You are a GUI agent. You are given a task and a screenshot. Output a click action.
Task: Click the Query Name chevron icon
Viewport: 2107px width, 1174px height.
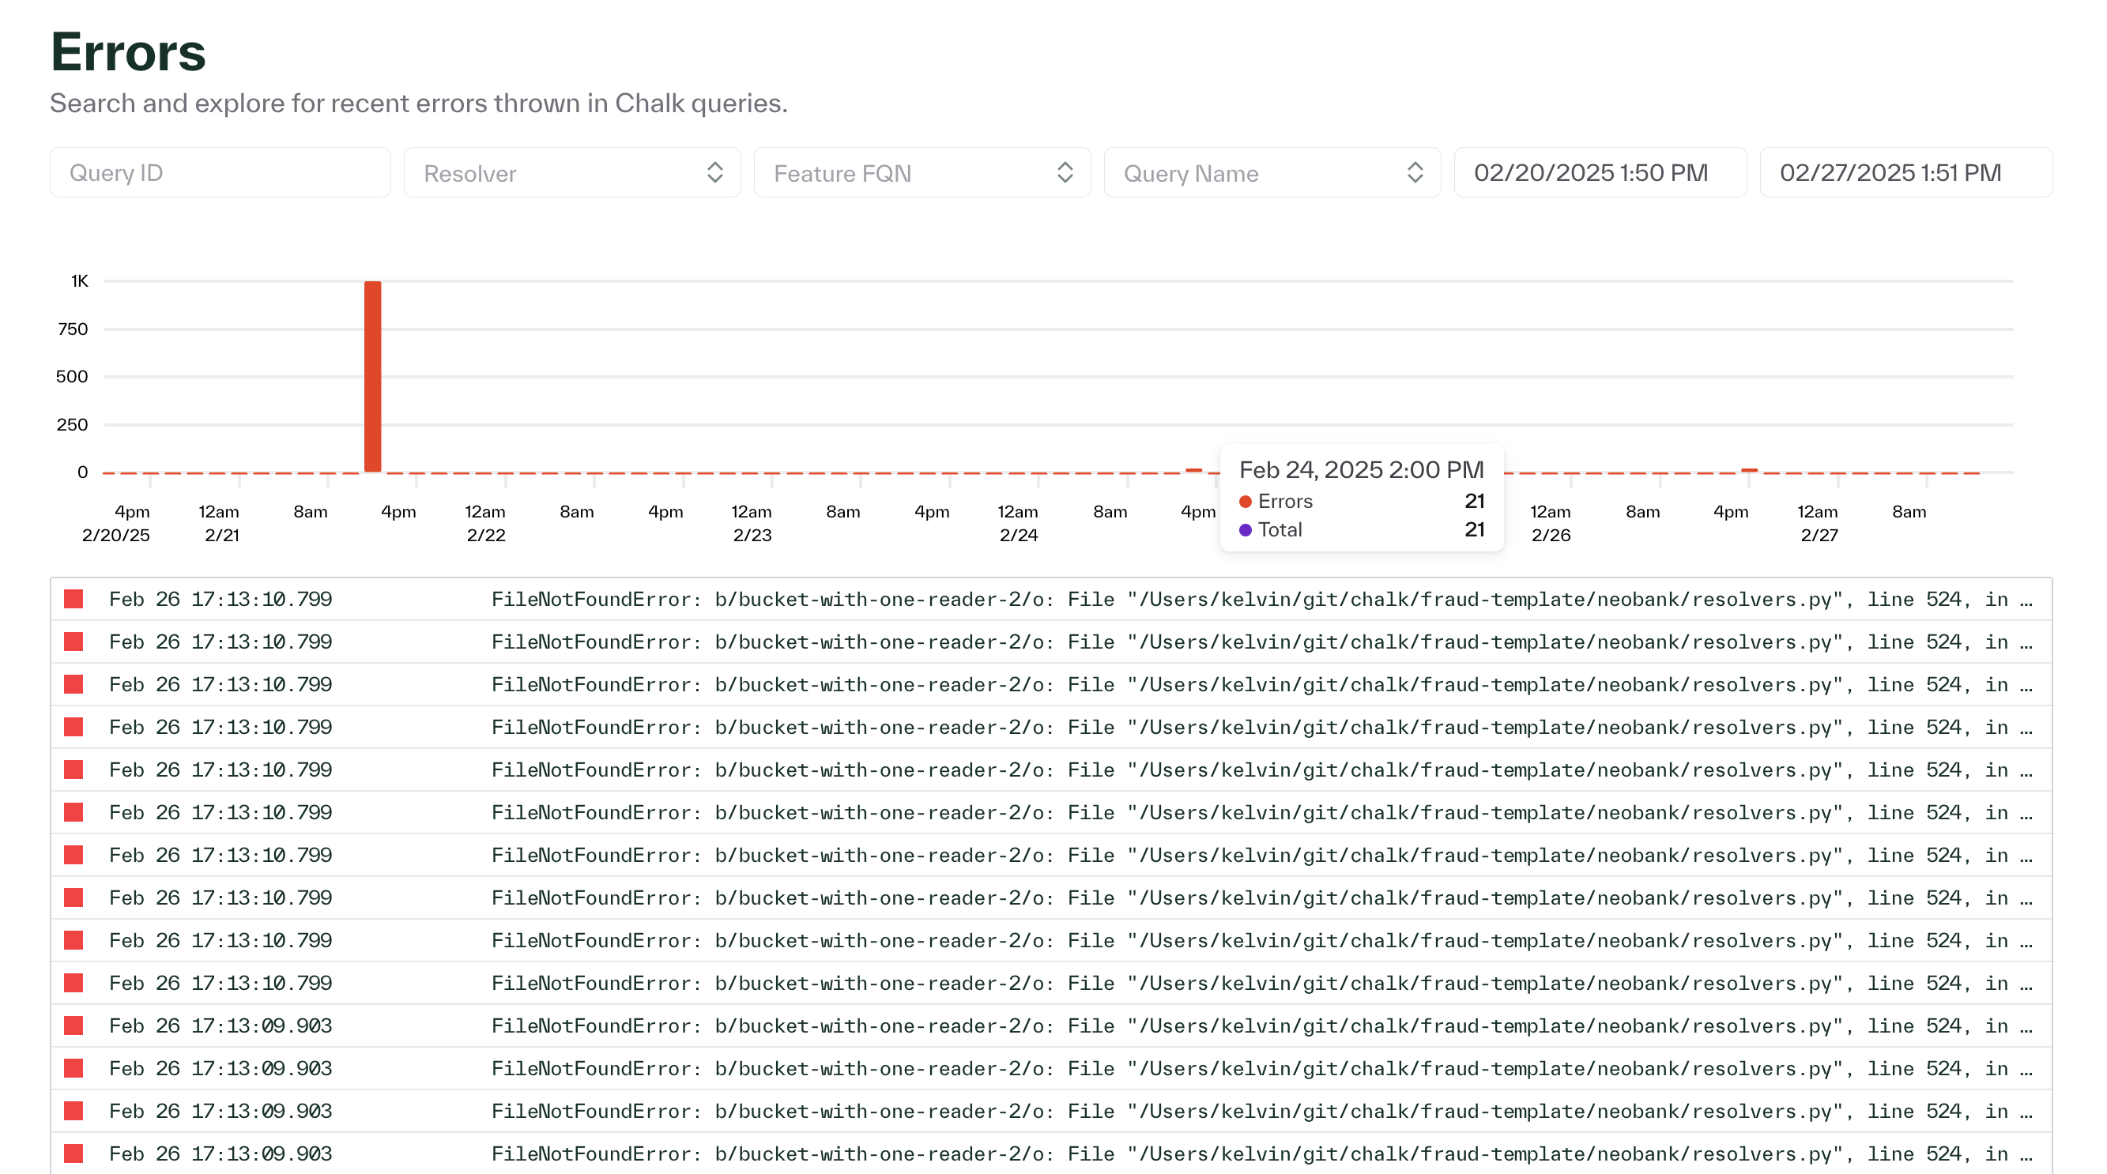(x=1414, y=172)
